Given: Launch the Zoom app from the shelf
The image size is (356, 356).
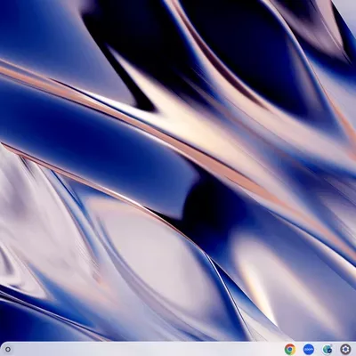Looking at the screenshot, I should (x=309, y=349).
